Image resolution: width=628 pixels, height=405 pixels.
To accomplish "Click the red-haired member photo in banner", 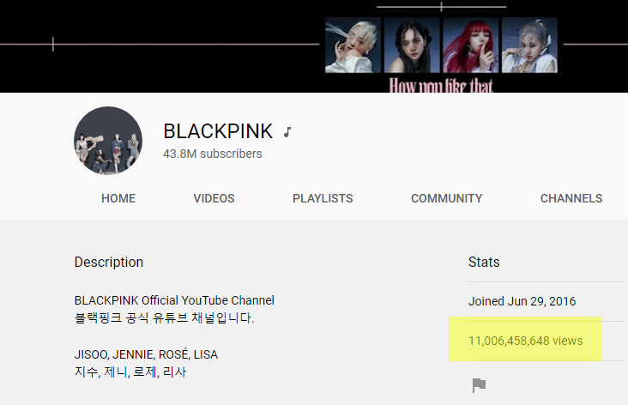I will [x=471, y=45].
